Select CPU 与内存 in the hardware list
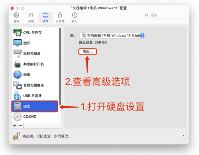 [x=35, y=33]
